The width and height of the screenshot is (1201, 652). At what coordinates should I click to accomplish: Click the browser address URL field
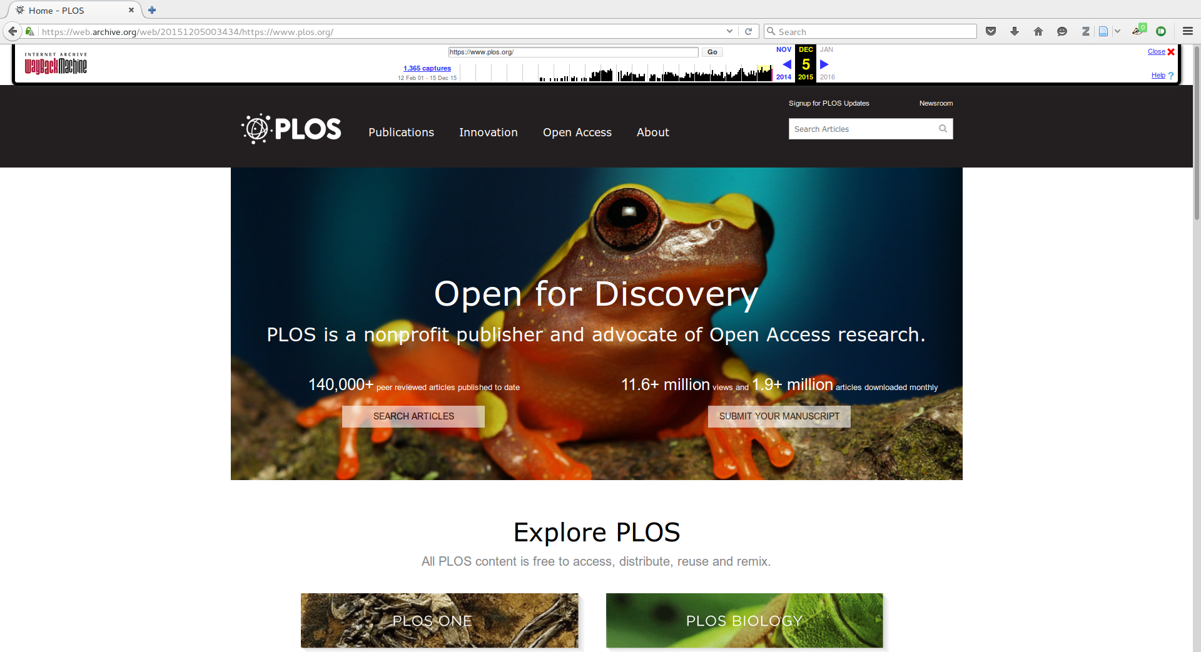click(x=382, y=31)
